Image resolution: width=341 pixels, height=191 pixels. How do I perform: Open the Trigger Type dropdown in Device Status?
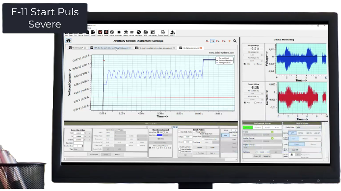[x=309, y=128]
